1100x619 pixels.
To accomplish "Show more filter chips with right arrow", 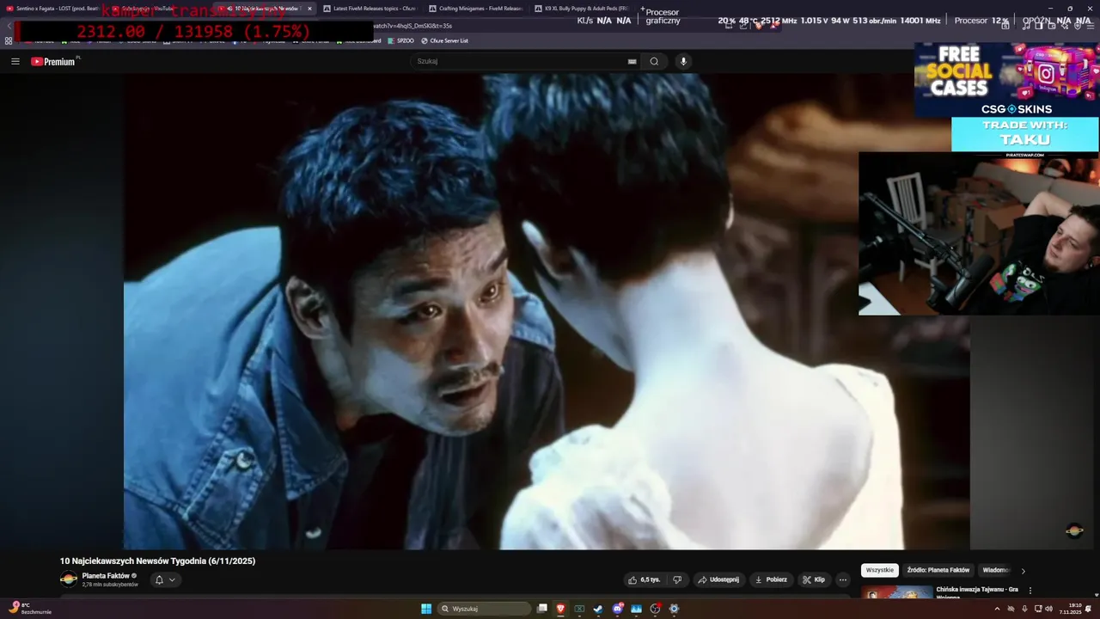I will [1023, 571].
